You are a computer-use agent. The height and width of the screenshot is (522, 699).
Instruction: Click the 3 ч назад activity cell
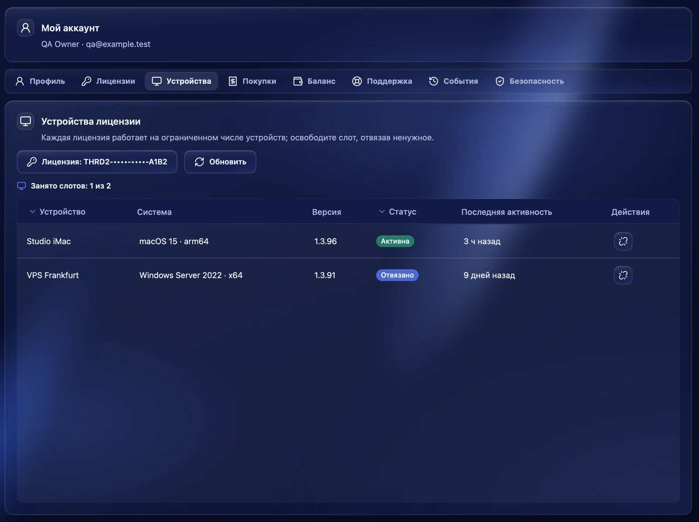(x=482, y=241)
